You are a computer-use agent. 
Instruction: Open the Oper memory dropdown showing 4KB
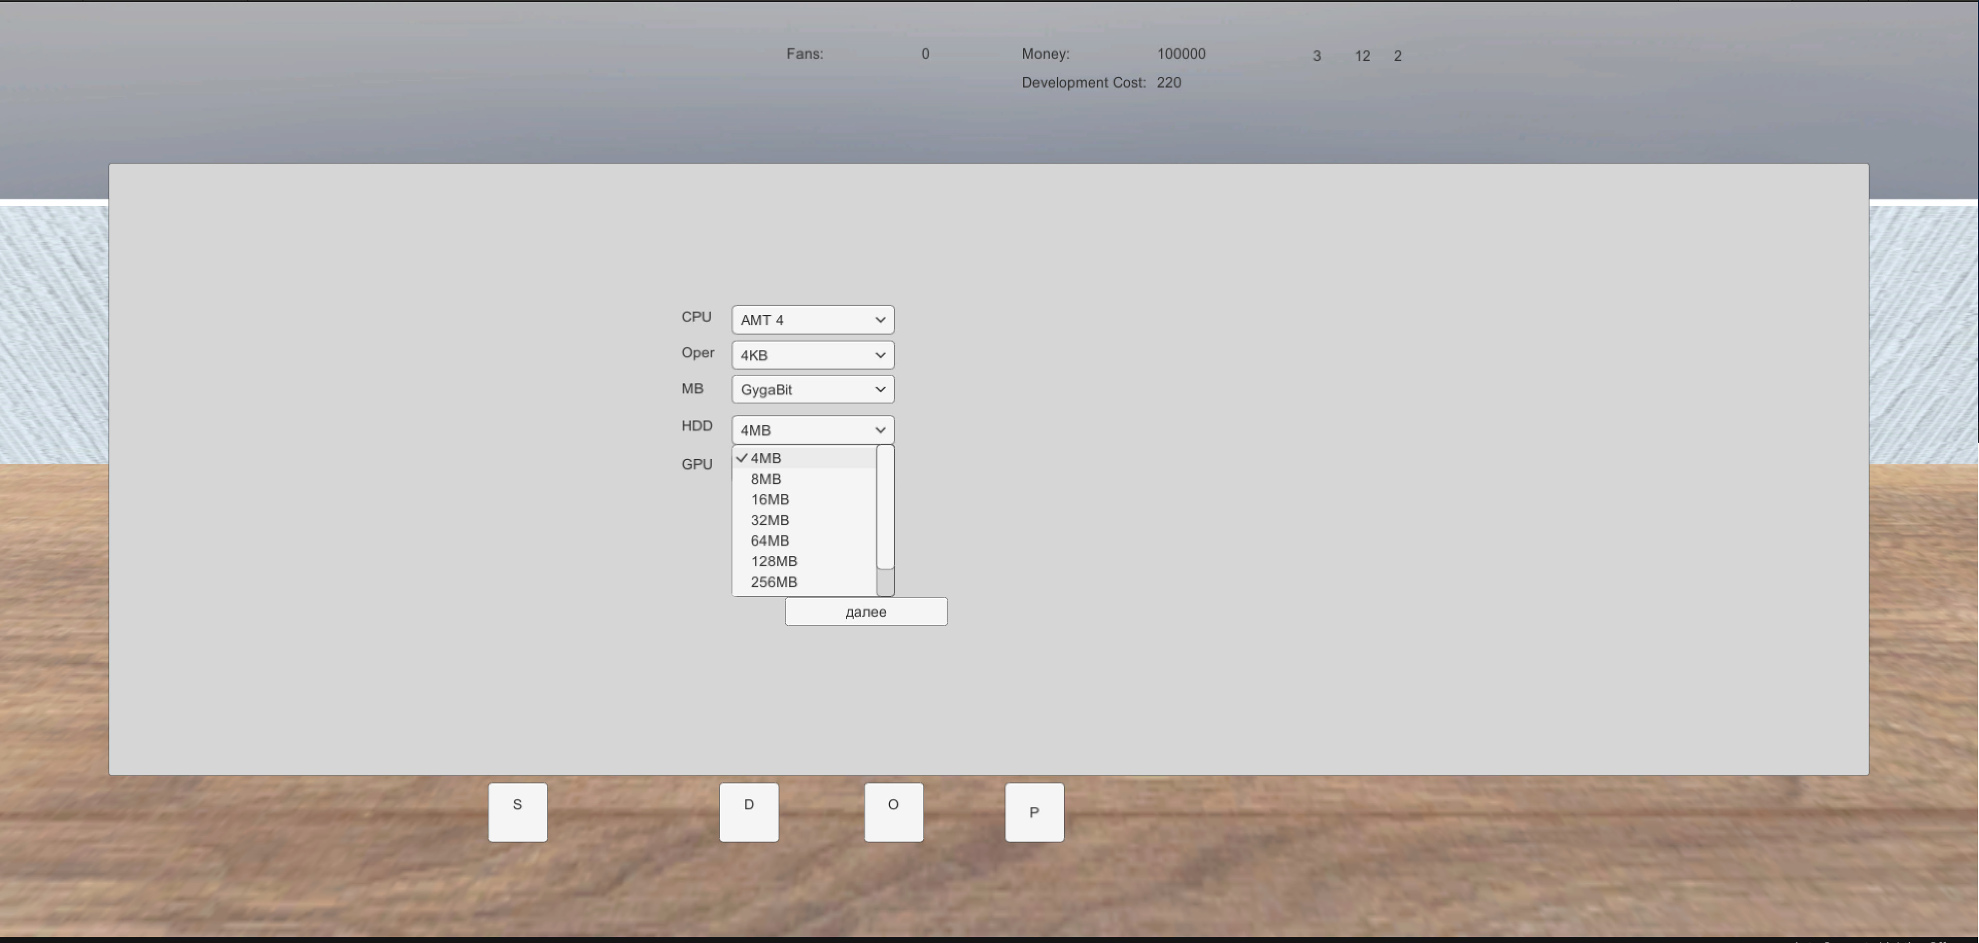tap(812, 355)
